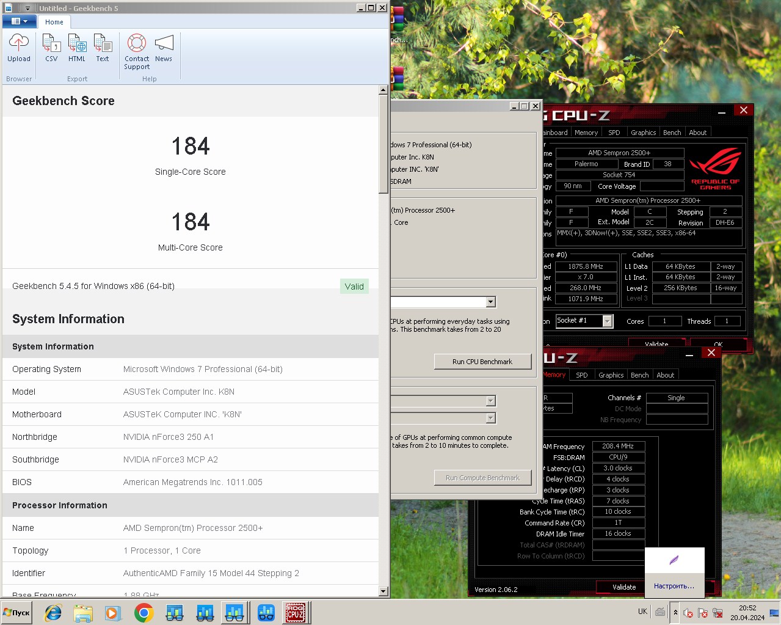This screenshot has width=781, height=625.
Task: Launch Internet Explorer from the taskbar
Action: click(53, 613)
